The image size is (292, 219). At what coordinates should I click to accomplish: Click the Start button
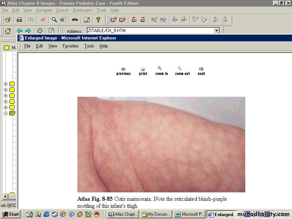(11, 214)
